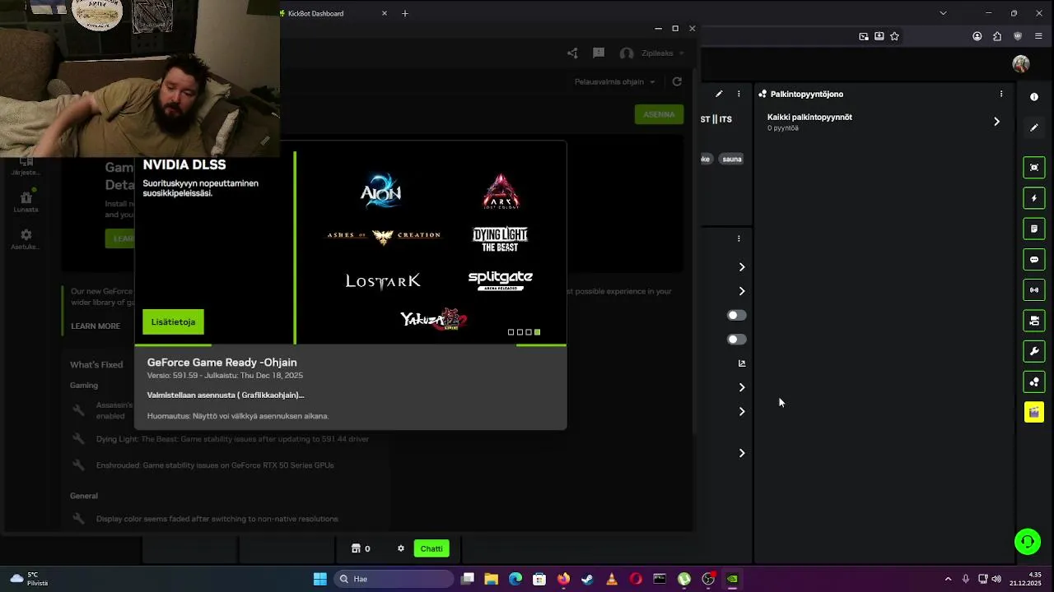
Task: Click the uBlock shield icon in browser toolbar
Action: 1018,36
